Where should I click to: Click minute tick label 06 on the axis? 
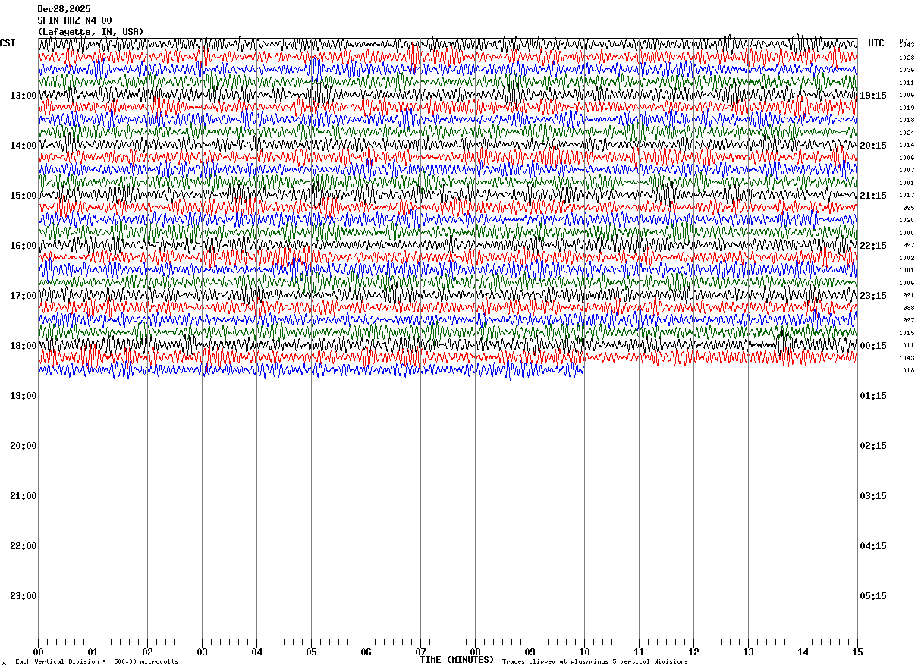pos(366,652)
